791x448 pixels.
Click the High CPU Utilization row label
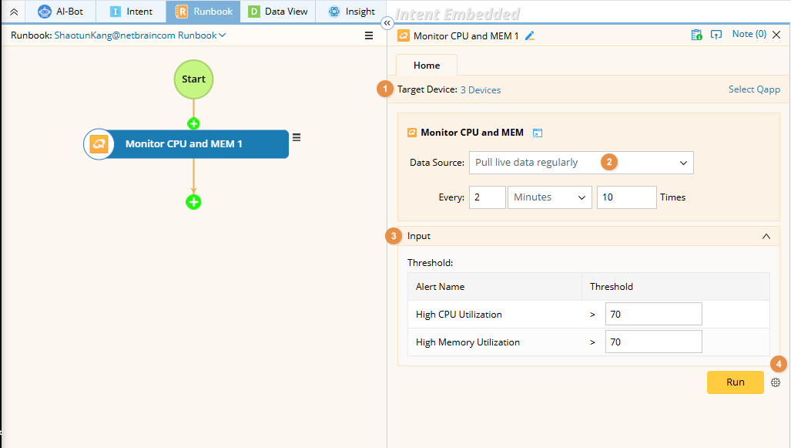click(x=458, y=314)
